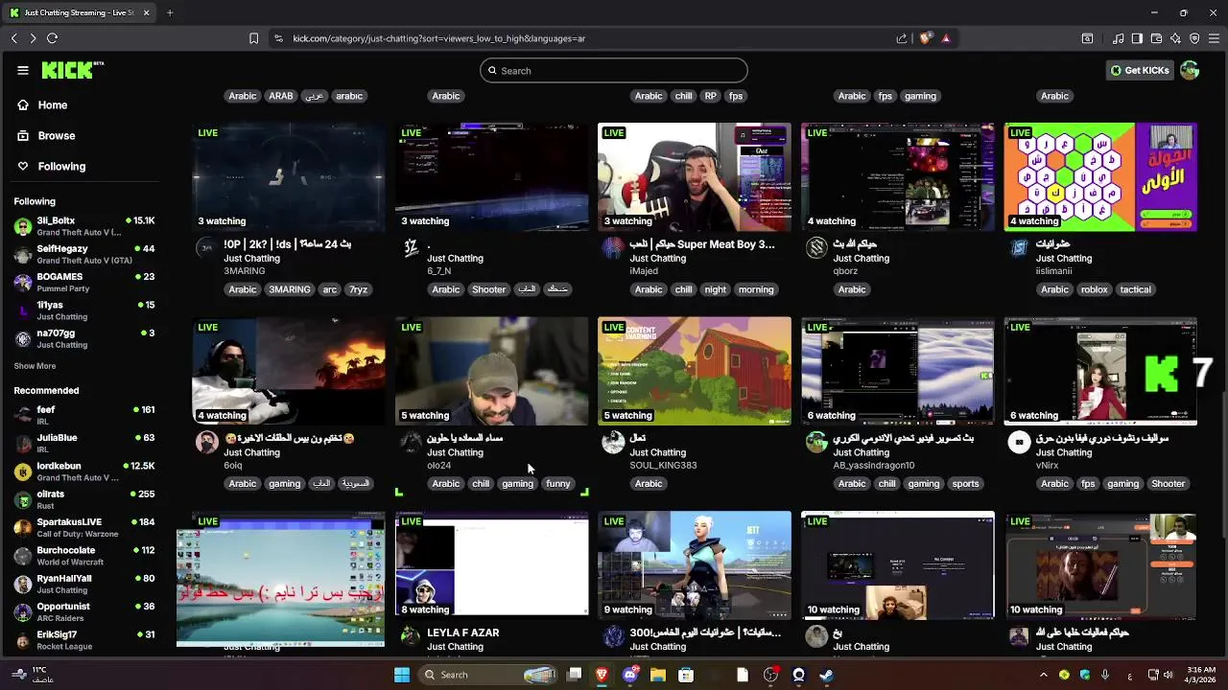The height and width of the screenshot is (690, 1228).
Task: Click the ARAB tag chip
Action: pyautogui.click(x=281, y=96)
